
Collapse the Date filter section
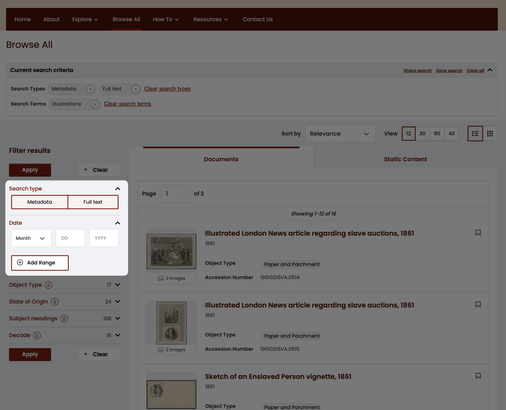118,223
